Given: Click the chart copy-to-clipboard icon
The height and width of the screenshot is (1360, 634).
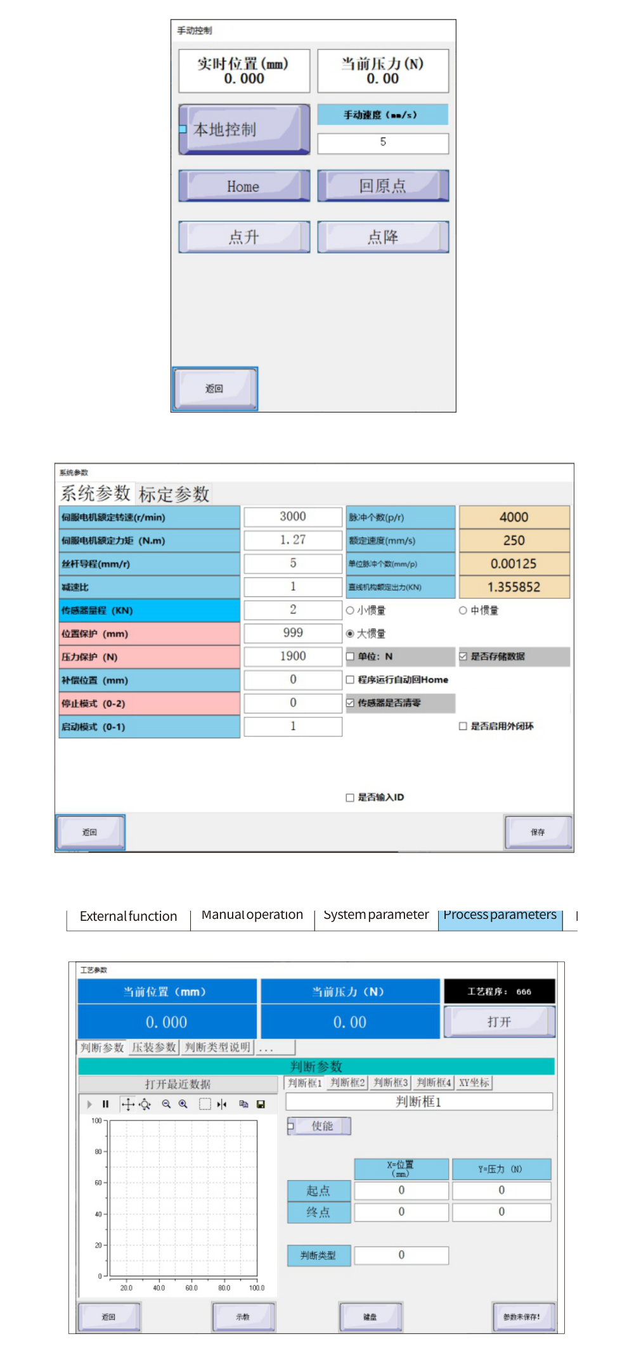Looking at the screenshot, I should click(x=243, y=1104).
